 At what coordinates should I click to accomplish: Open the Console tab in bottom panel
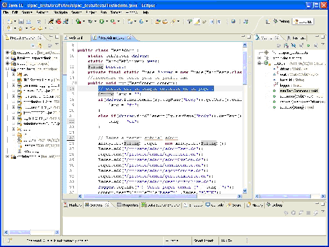(215, 205)
